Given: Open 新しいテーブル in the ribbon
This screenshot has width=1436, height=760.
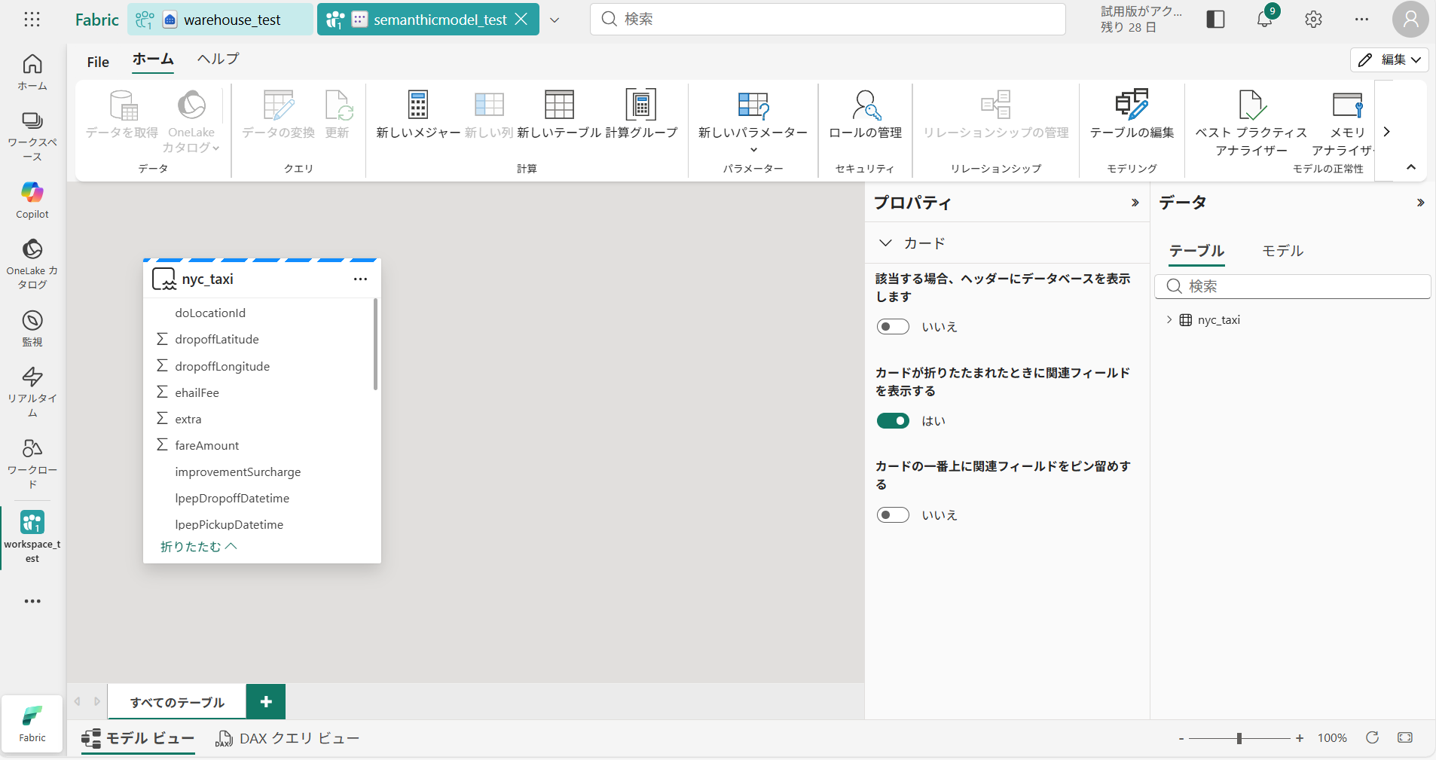Looking at the screenshot, I should (559, 105).
